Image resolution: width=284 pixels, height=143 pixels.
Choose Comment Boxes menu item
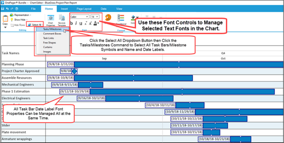point(53,34)
